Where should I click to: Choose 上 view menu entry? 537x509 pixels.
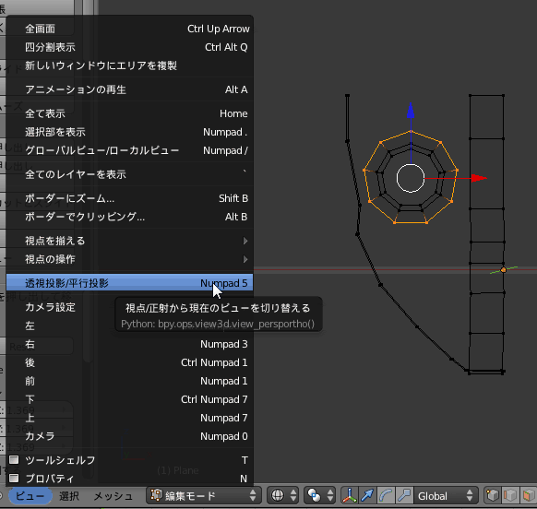coord(130,418)
